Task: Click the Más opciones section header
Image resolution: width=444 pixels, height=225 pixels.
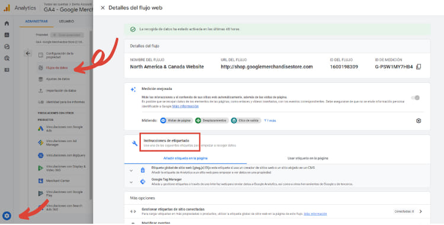Action: 143,198
